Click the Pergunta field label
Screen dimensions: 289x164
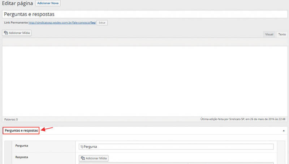pos(22,146)
